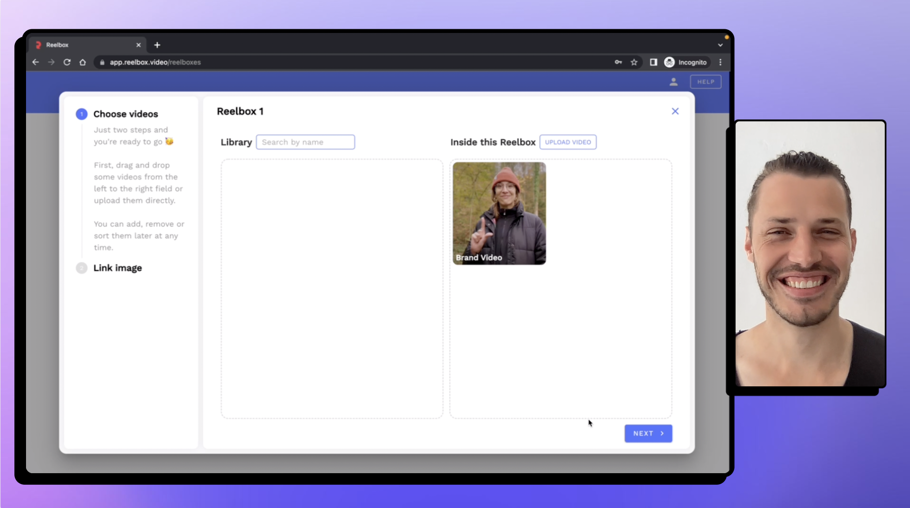Select step 2 Link image
The image size is (910, 508).
118,268
